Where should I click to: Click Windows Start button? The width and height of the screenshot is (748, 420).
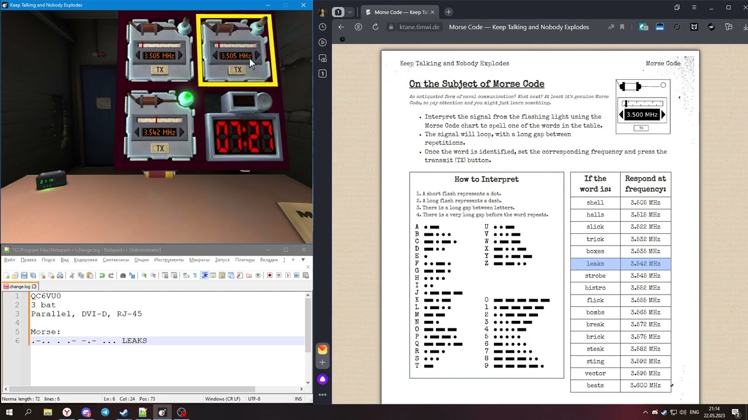coord(9,412)
